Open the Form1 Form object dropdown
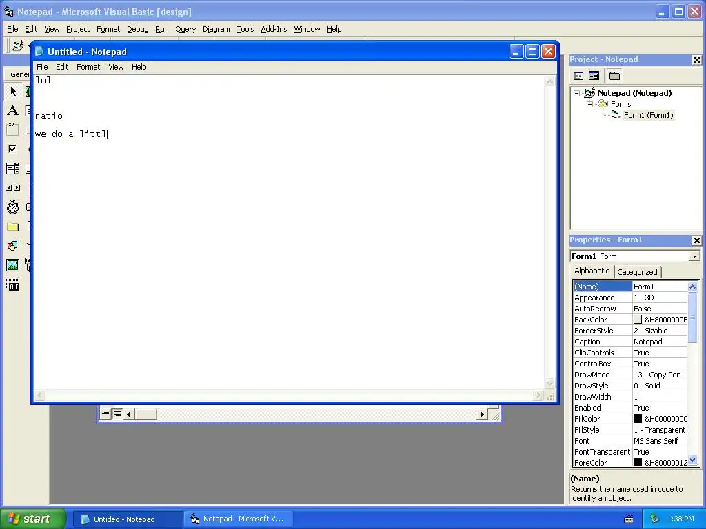The width and height of the screenshot is (706, 529). (695, 256)
